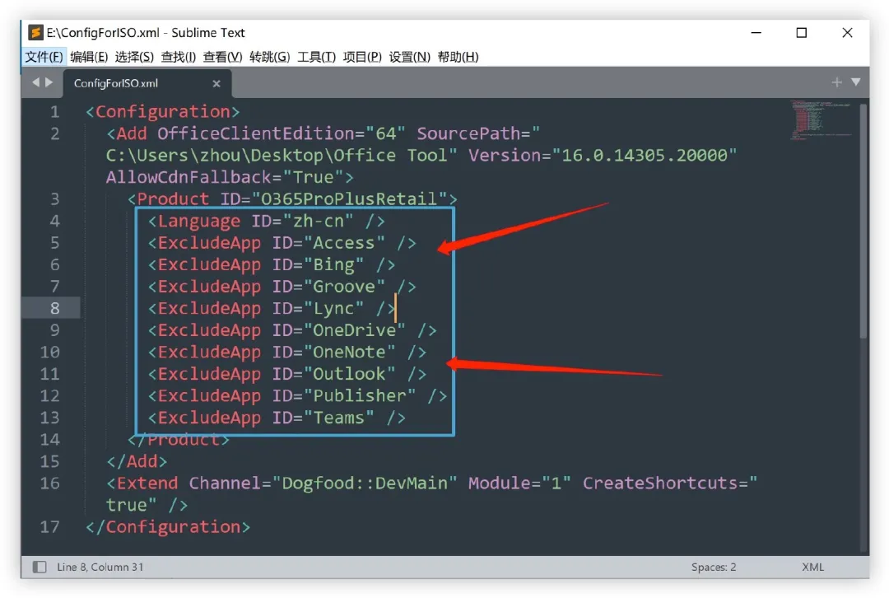Go to previous tab with left arrow
Viewport: 889px width, 598px height.
35,82
